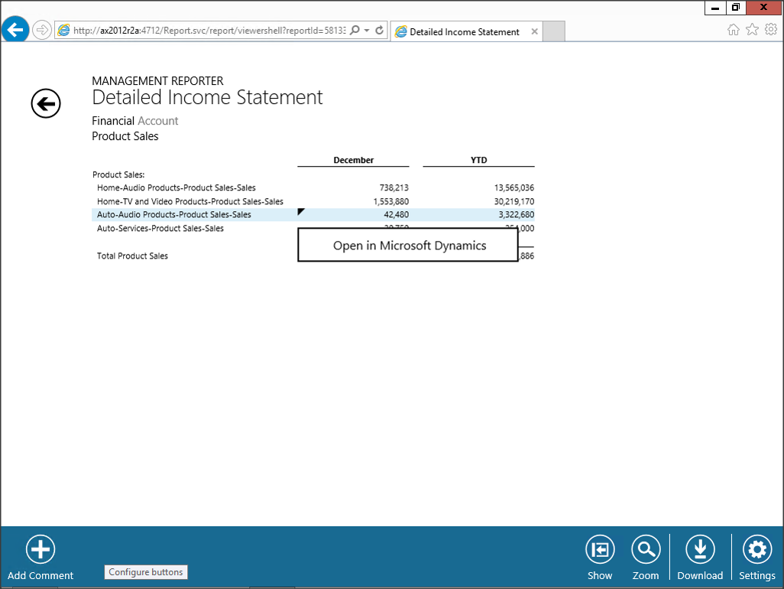Viewport: 784px width, 589px height.
Task: Open browser Home icon
Action: point(733,30)
